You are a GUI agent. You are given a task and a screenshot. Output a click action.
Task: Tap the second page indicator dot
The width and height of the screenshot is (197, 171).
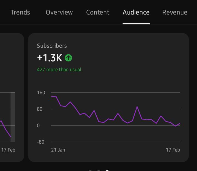(99, 171)
